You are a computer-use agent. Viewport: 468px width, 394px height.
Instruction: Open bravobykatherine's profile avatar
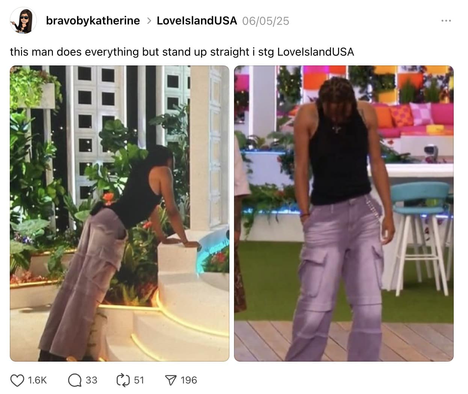(23, 20)
